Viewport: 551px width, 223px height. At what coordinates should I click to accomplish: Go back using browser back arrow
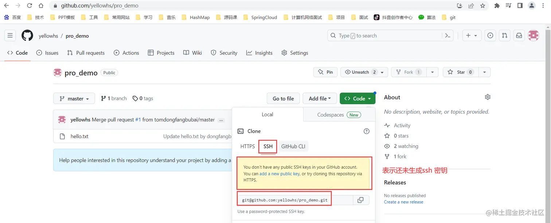[x=6, y=5]
